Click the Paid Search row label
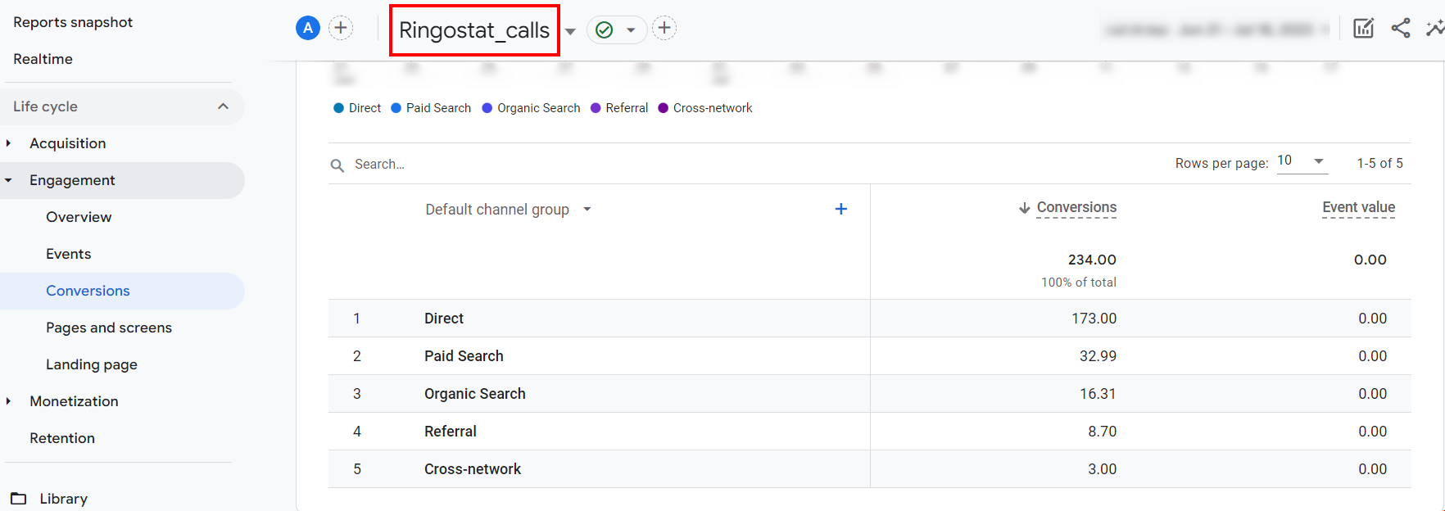This screenshot has width=1445, height=511. [464, 356]
